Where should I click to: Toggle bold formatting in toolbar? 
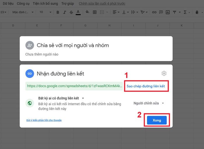58,12
